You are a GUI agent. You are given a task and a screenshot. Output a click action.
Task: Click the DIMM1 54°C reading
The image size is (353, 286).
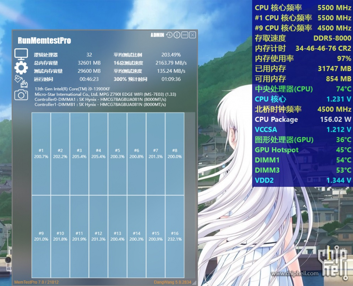(303, 160)
